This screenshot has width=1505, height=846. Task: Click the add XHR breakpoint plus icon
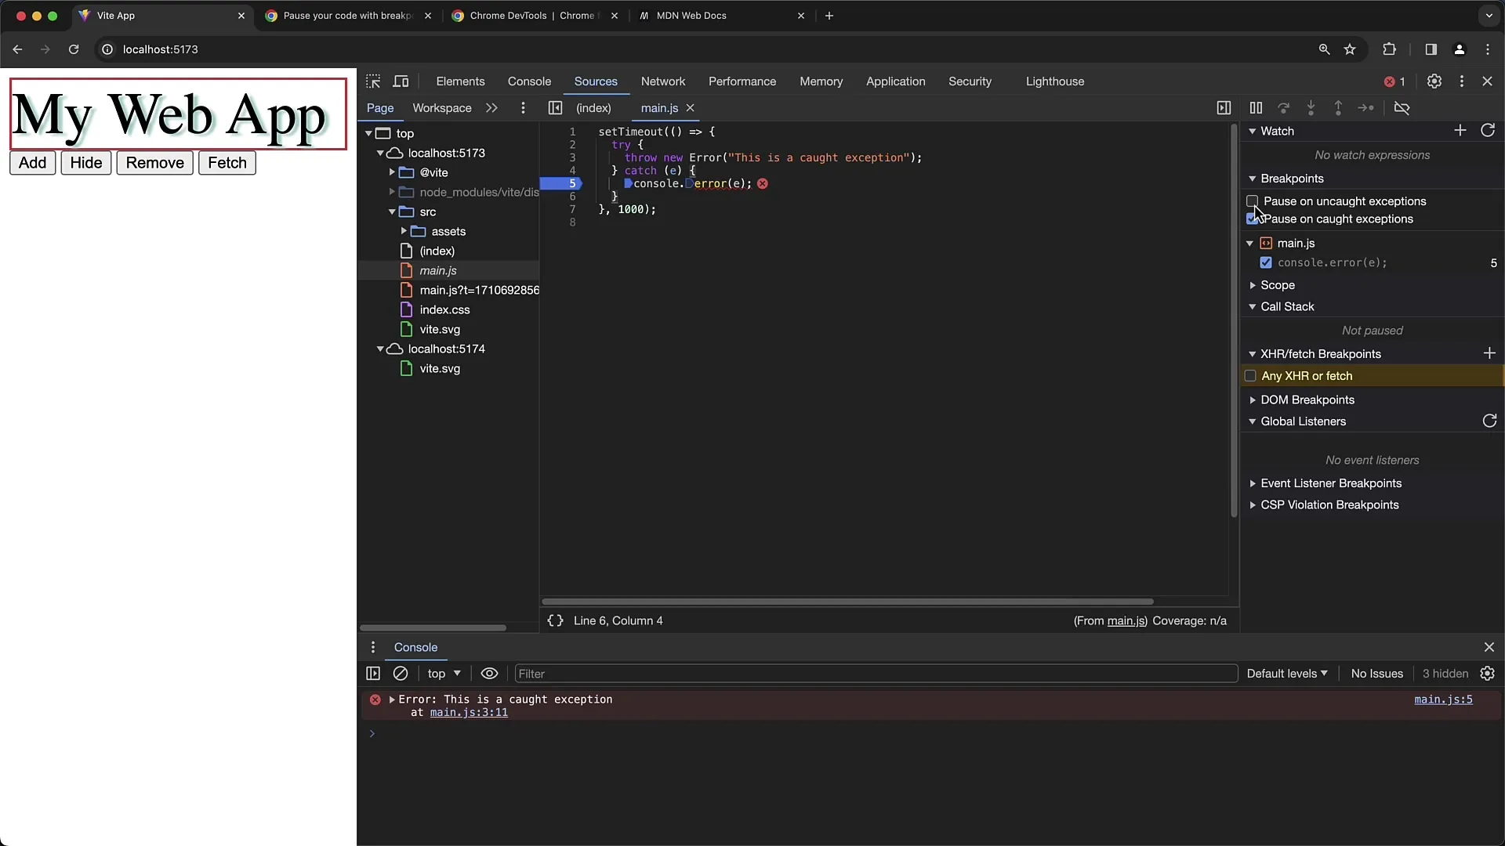click(x=1489, y=353)
